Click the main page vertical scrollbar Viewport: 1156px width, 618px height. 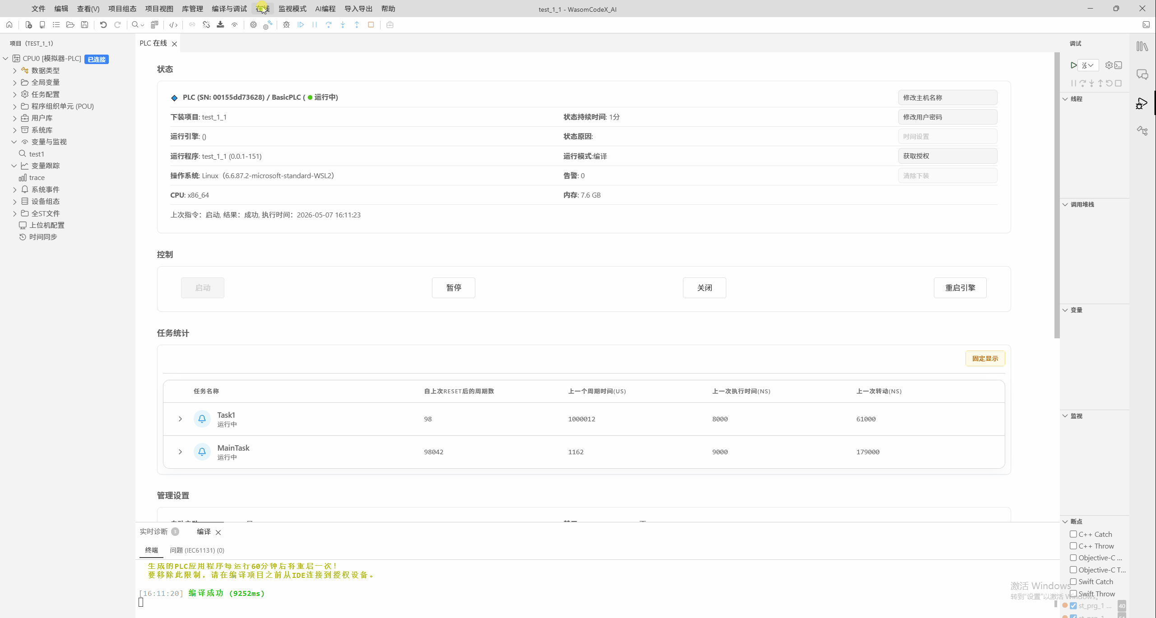tap(1057, 195)
